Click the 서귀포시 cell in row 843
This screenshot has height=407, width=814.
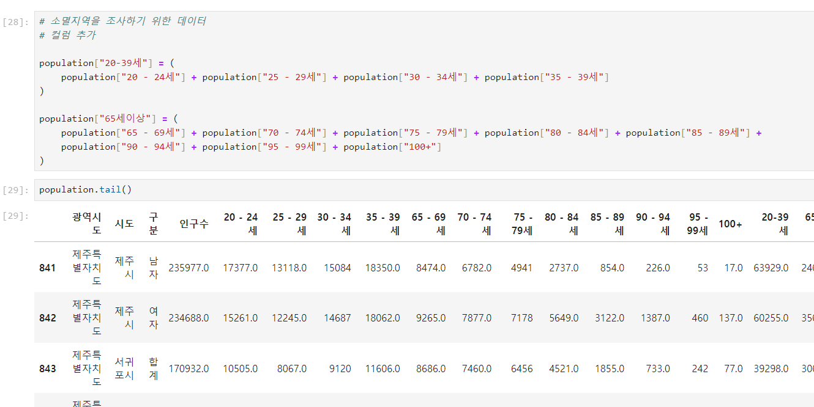click(x=124, y=369)
